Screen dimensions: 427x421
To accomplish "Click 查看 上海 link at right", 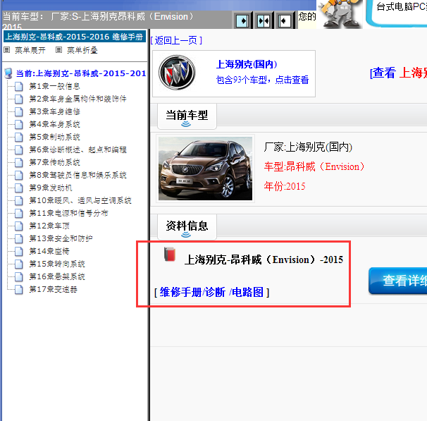I will coord(398,73).
